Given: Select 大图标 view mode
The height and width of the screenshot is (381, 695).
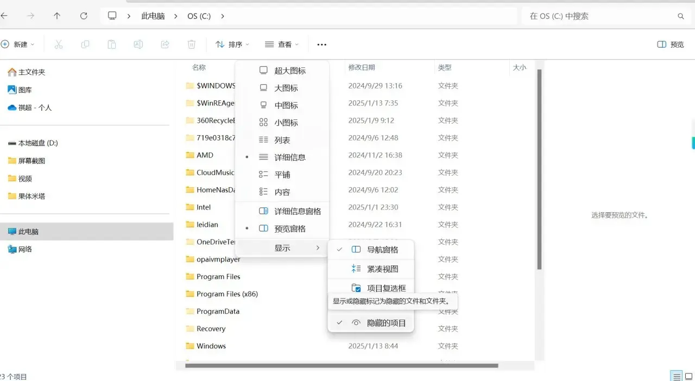Looking at the screenshot, I should tap(282, 88).
